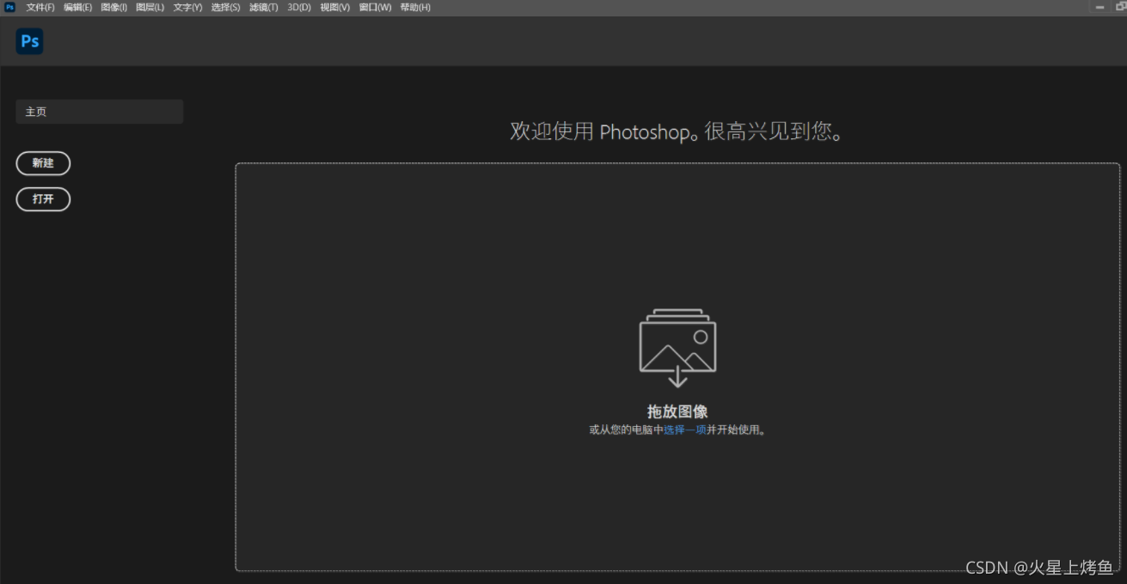The image size is (1127, 584).
Task: Click the 拖放图像 heading text
Action: [x=677, y=411]
